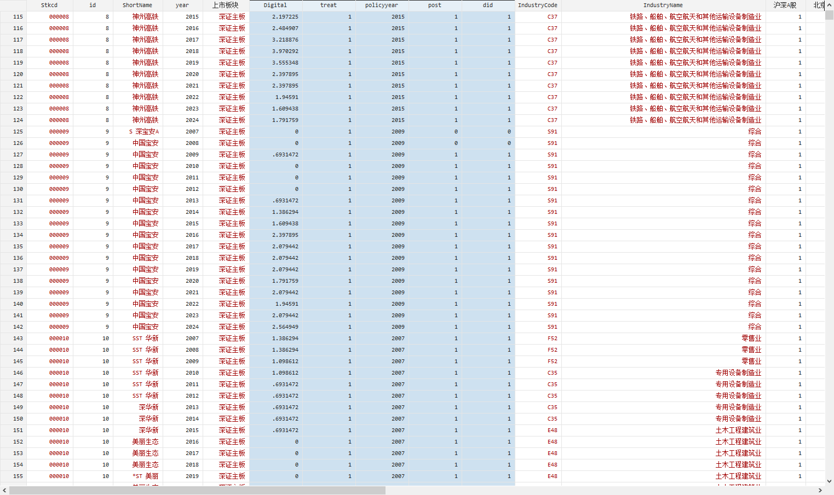This screenshot has height=495, width=834.
Task: Click the cell containing *ST 美丽
Action: click(x=145, y=476)
